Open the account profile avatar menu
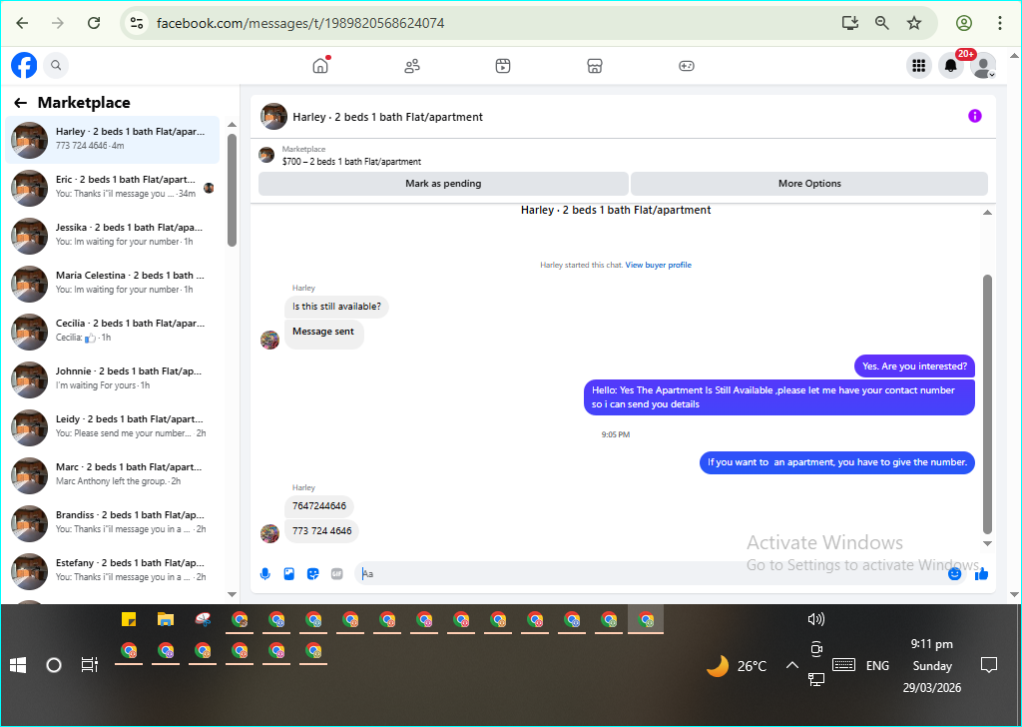This screenshot has width=1022, height=727. pyautogui.click(x=983, y=65)
